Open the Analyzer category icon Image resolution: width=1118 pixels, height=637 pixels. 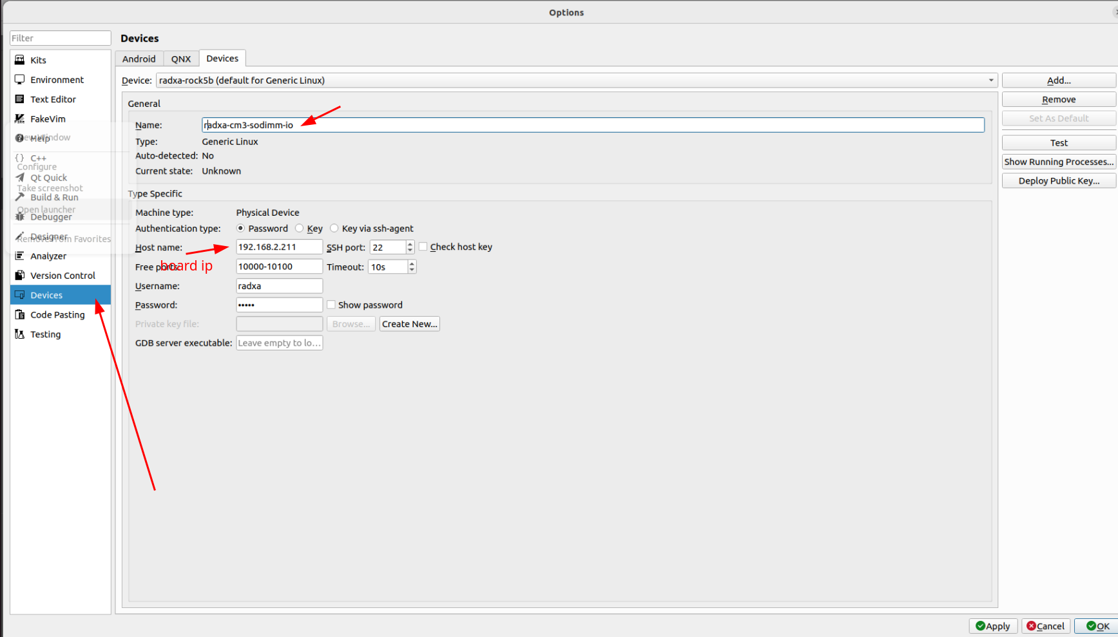[x=20, y=256]
